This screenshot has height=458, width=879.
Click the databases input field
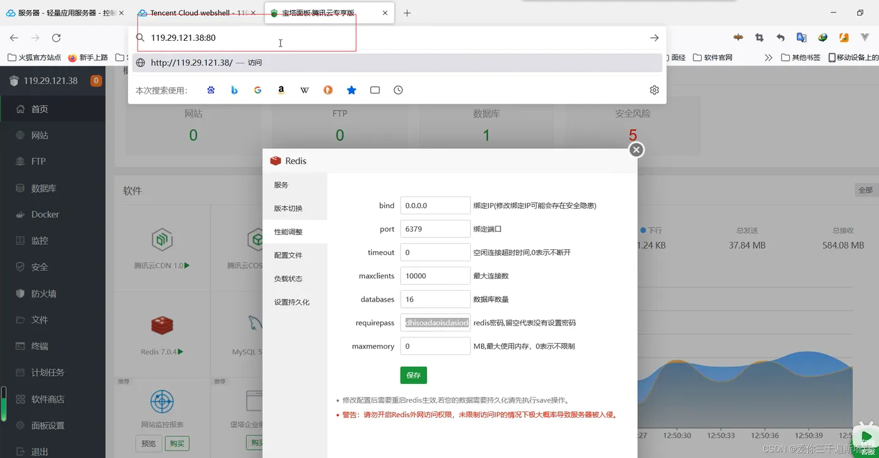tap(435, 299)
